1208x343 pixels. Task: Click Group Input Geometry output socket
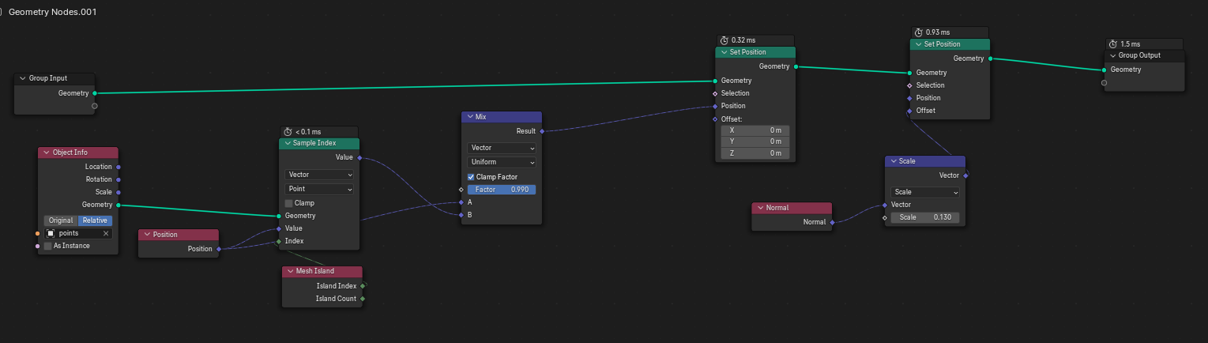pyautogui.click(x=95, y=93)
